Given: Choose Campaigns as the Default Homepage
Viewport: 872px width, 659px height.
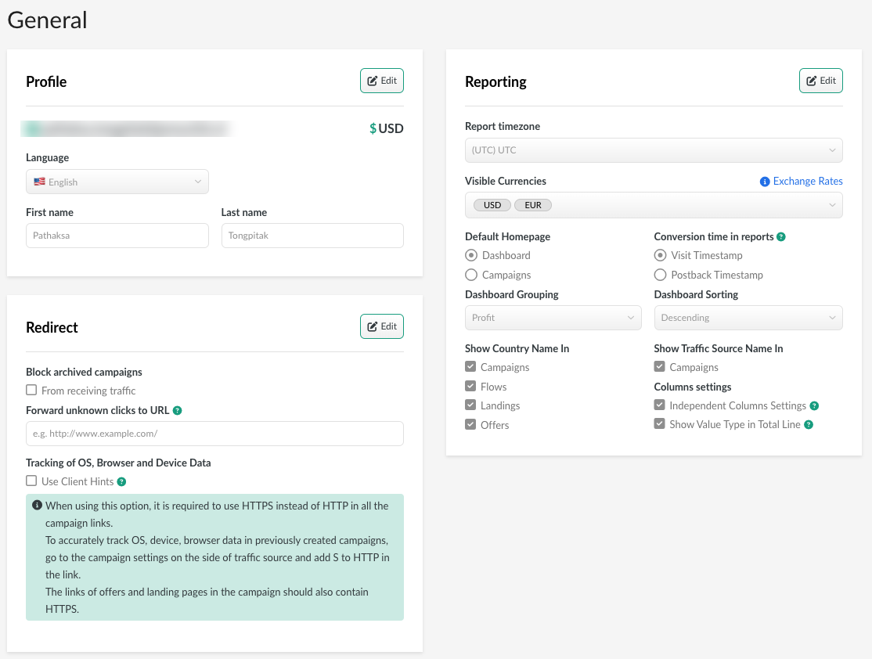Looking at the screenshot, I should coord(471,275).
